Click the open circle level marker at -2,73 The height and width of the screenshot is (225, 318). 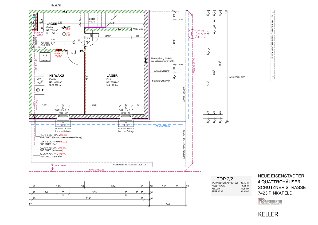coord(64,34)
